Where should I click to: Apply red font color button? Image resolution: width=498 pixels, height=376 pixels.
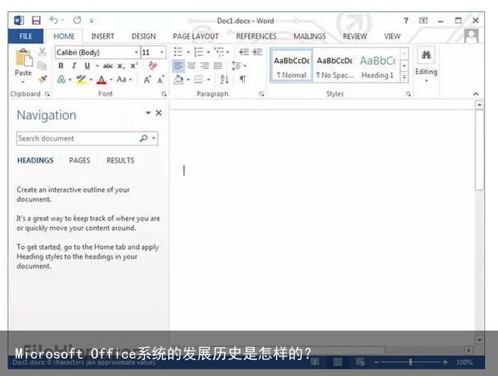point(102,79)
